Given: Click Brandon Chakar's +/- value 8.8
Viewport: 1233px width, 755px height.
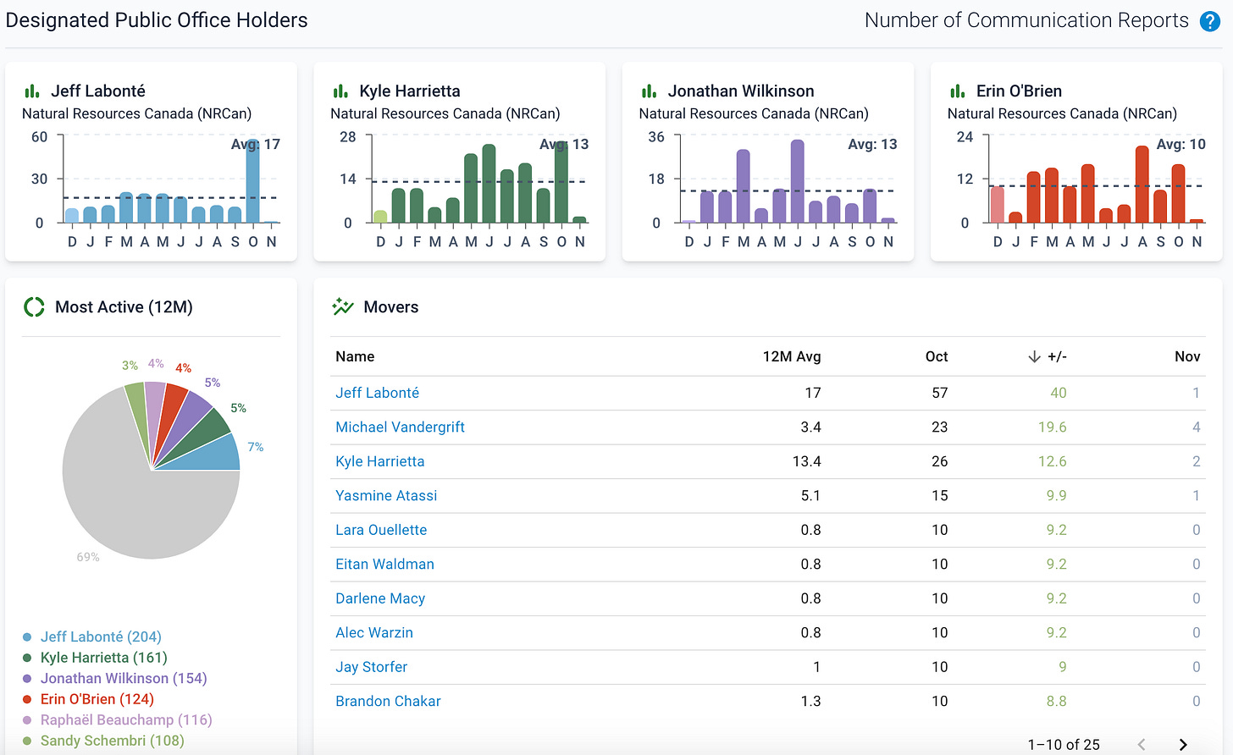Looking at the screenshot, I should (x=1056, y=702).
